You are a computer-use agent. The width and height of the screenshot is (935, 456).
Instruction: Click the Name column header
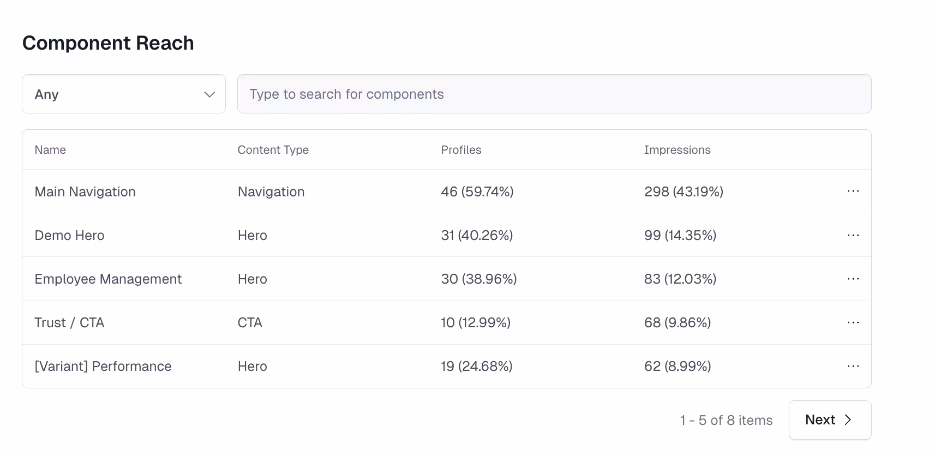click(50, 150)
